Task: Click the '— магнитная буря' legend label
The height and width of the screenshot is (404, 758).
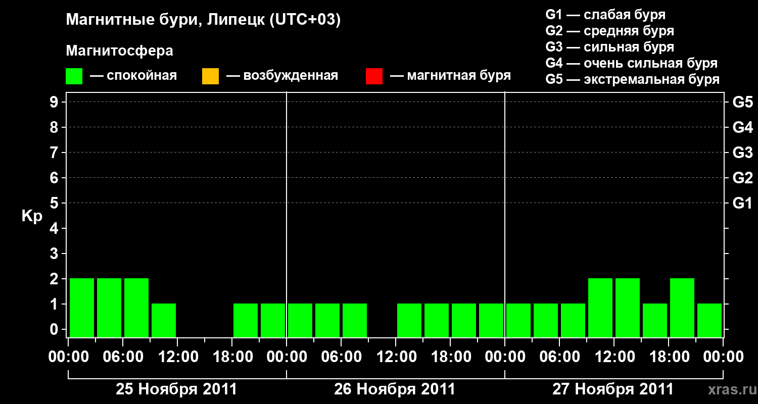Action: [x=450, y=76]
